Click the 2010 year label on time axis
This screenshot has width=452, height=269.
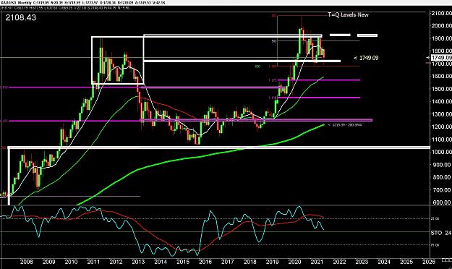pyautogui.click(x=71, y=262)
